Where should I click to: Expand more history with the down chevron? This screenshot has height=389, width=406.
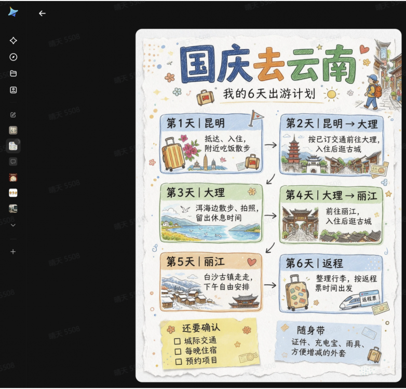coord(13,225)
